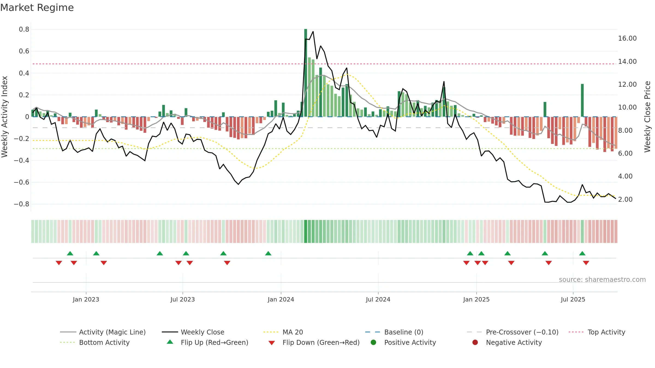Toggle the Weekly Close legend entry
Screen dimensions: 655x368
[193, 332]
